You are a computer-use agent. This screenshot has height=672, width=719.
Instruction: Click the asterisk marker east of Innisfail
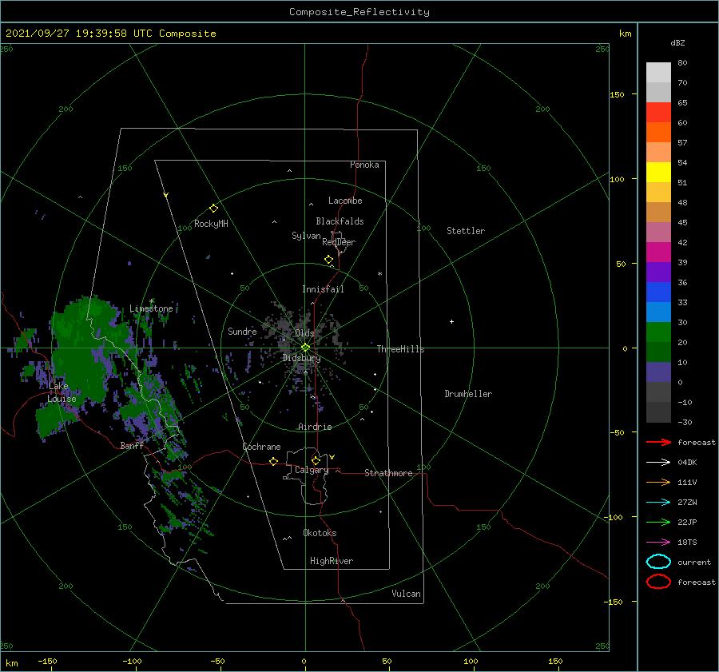pos(379,274)
